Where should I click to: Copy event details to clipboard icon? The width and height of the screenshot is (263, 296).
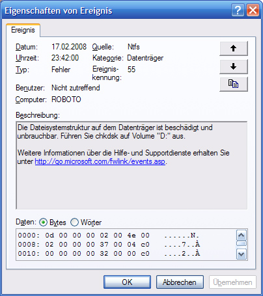234,84
